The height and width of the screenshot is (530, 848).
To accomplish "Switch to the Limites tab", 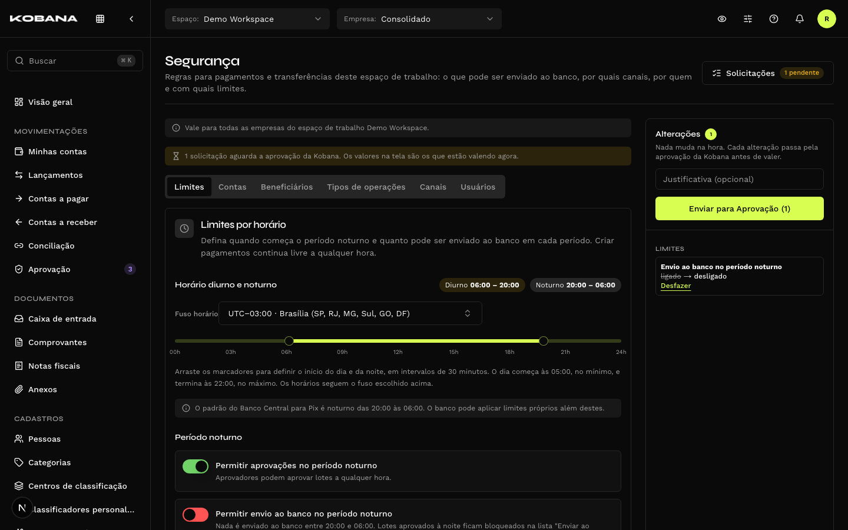I will pos(189,187).
